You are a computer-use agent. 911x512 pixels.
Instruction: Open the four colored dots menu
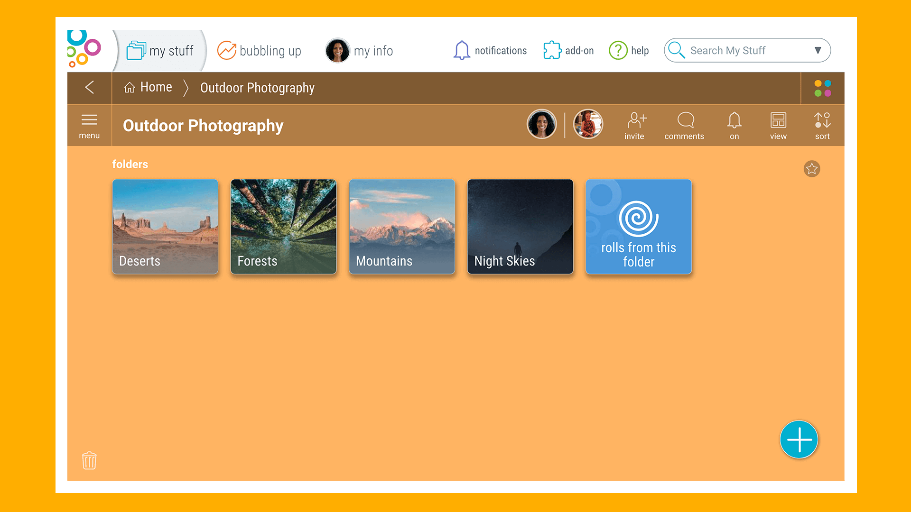[x=822, y=88]
